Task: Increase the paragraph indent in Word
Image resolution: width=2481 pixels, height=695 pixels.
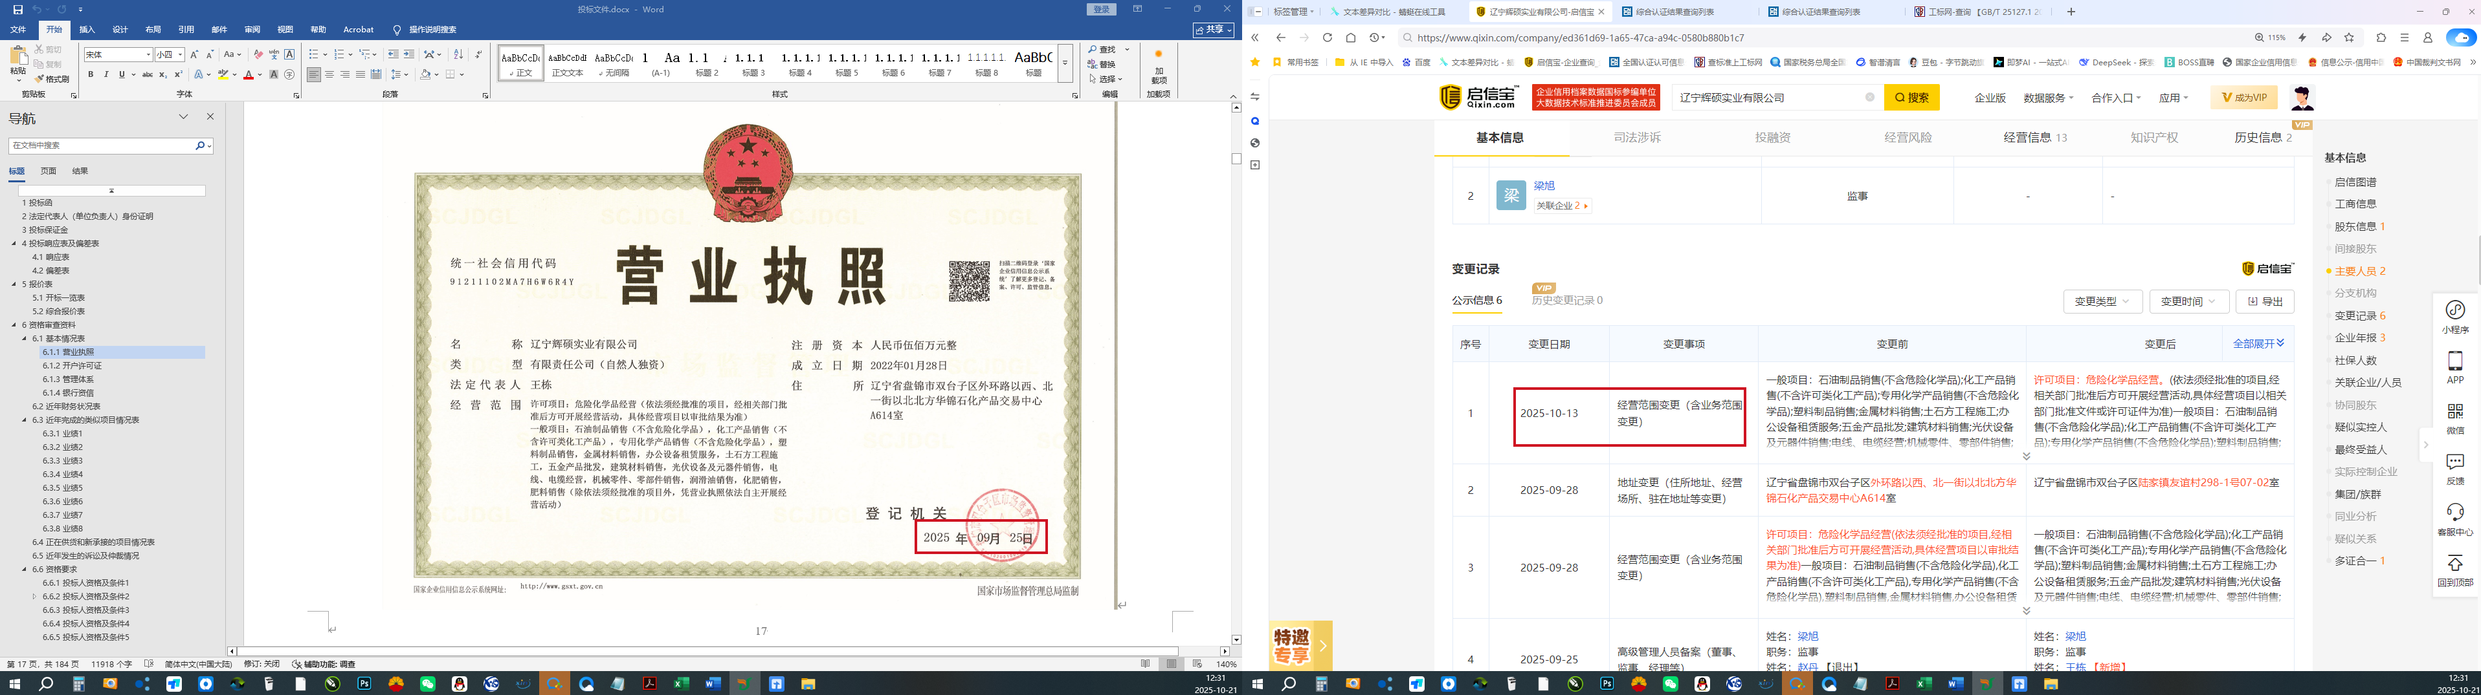Action: coord(408,55)
